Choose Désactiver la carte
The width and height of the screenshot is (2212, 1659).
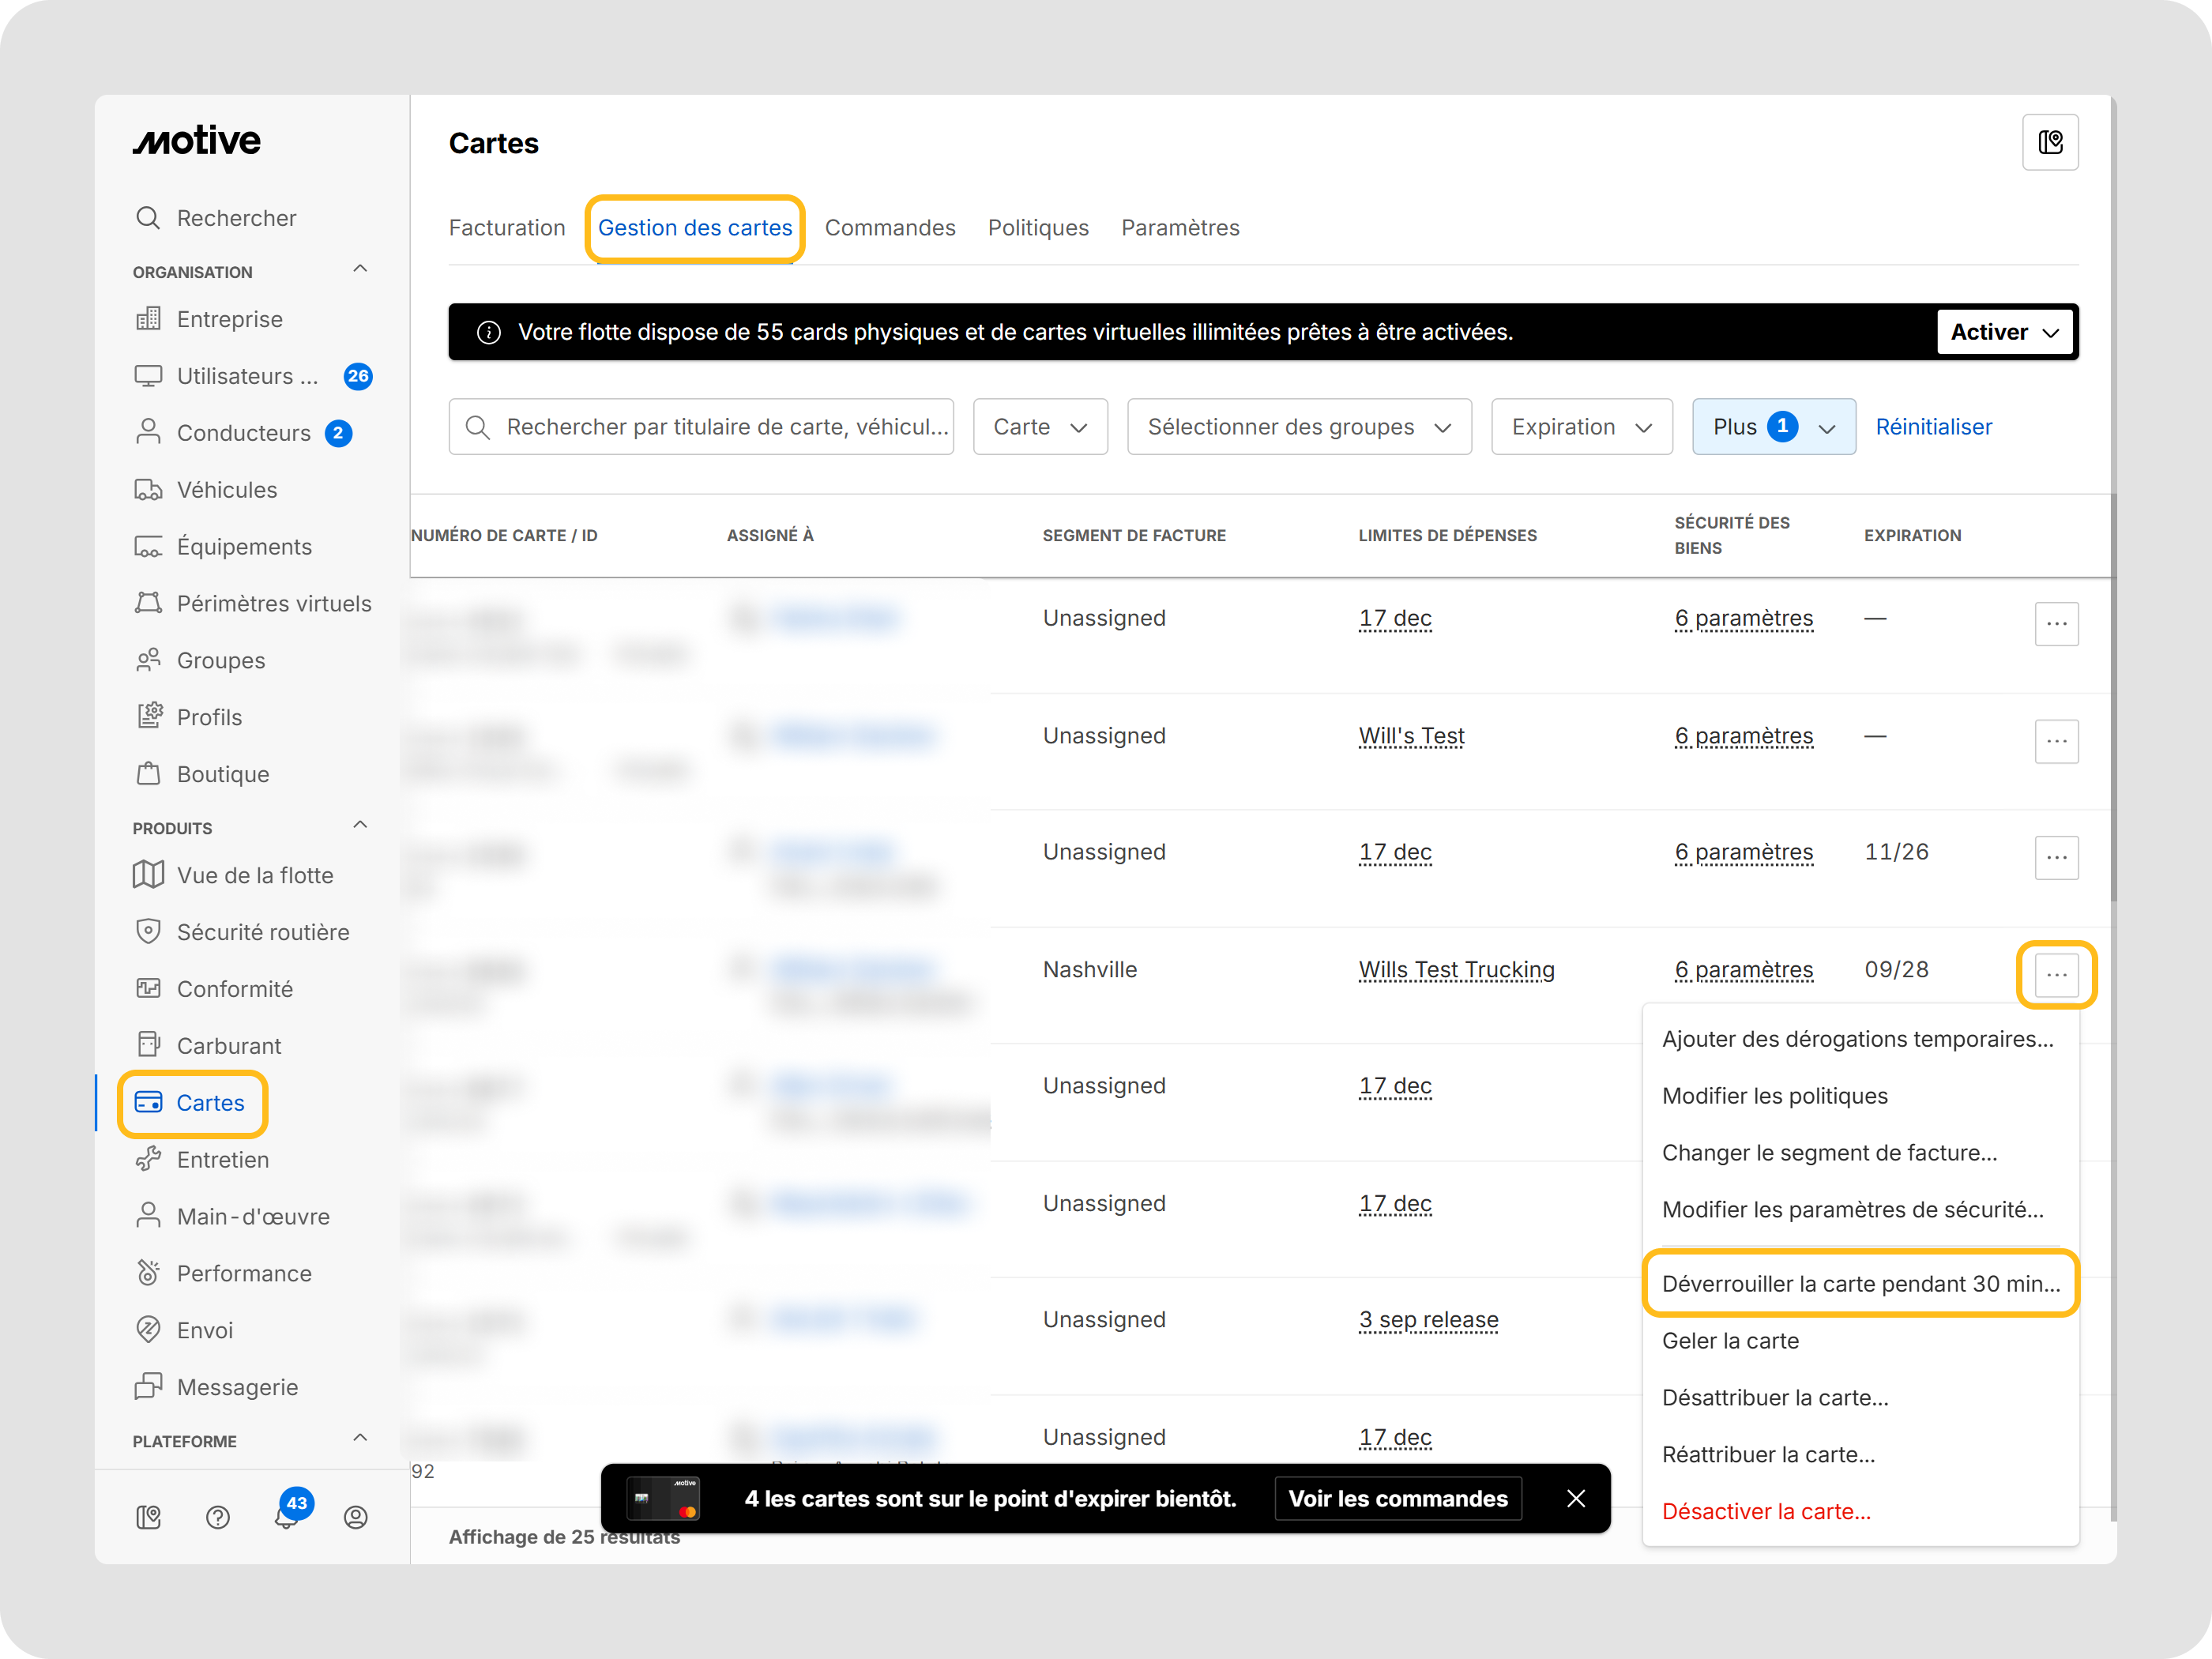1860,1513
